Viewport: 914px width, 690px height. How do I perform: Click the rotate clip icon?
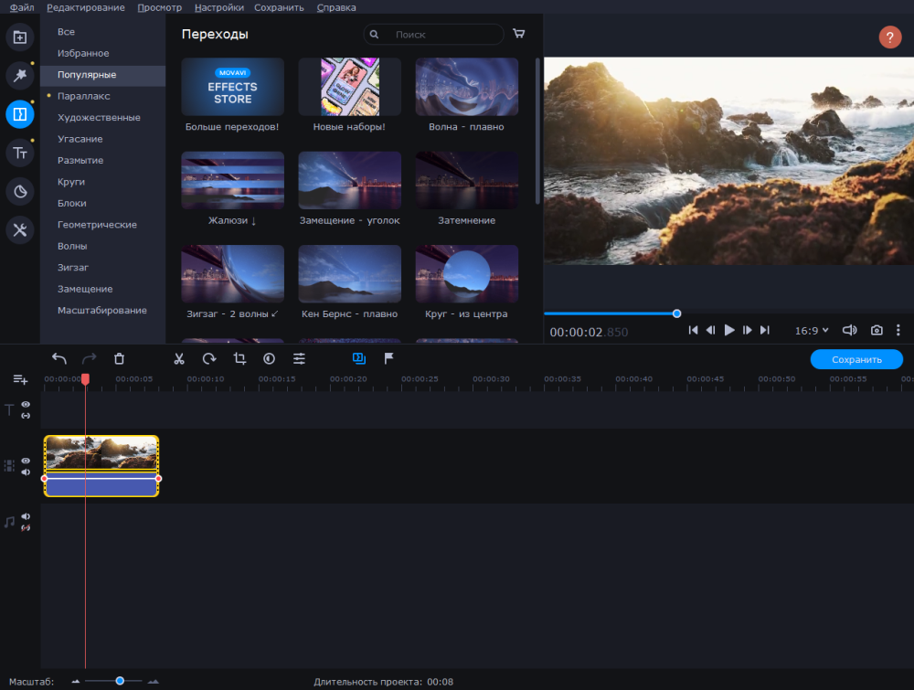[209, 359]
